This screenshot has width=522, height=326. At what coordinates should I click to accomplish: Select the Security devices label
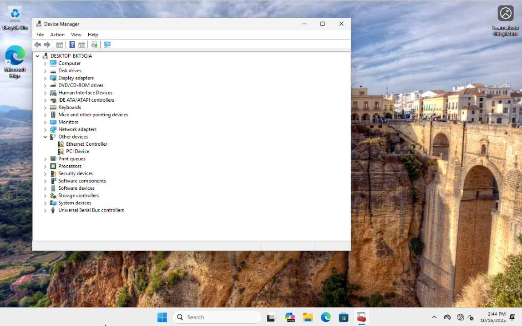pyautogui.click(x=76, y=173)
